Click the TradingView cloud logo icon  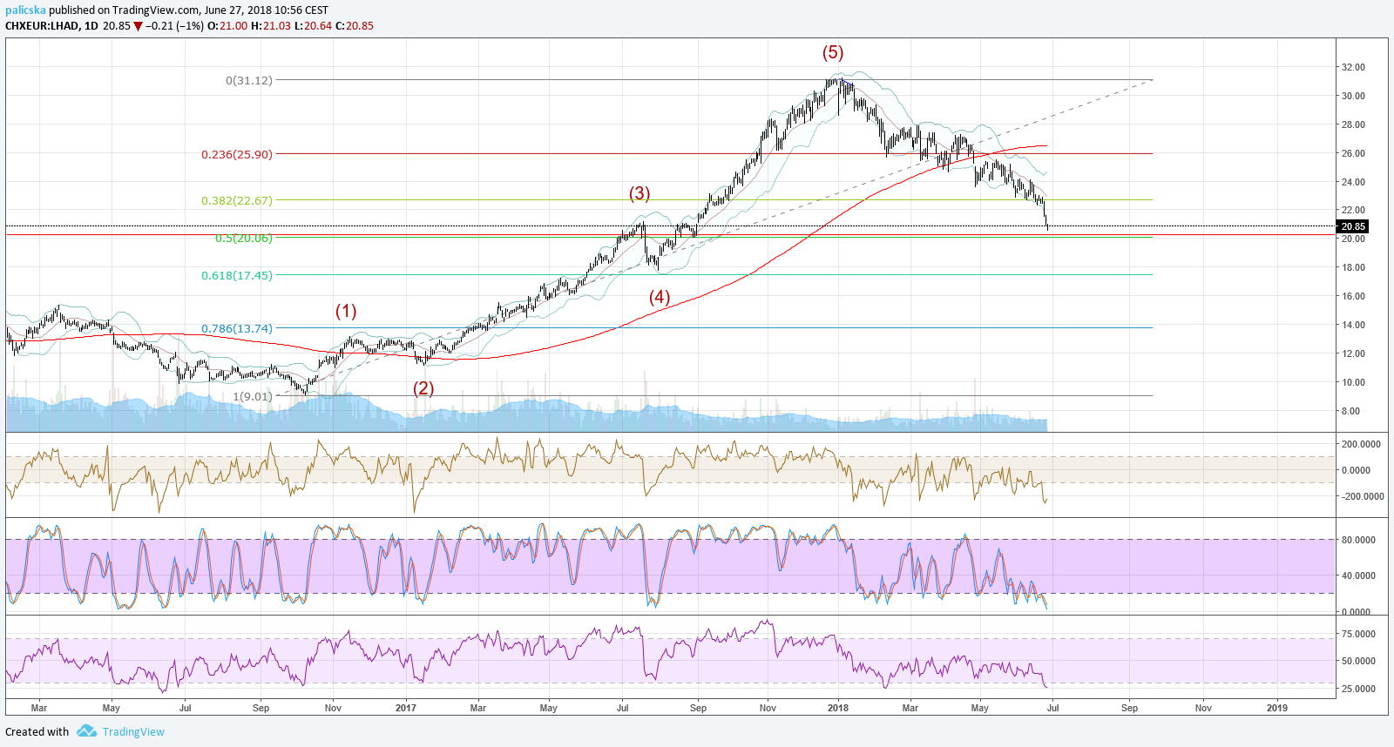click(86, 731)
